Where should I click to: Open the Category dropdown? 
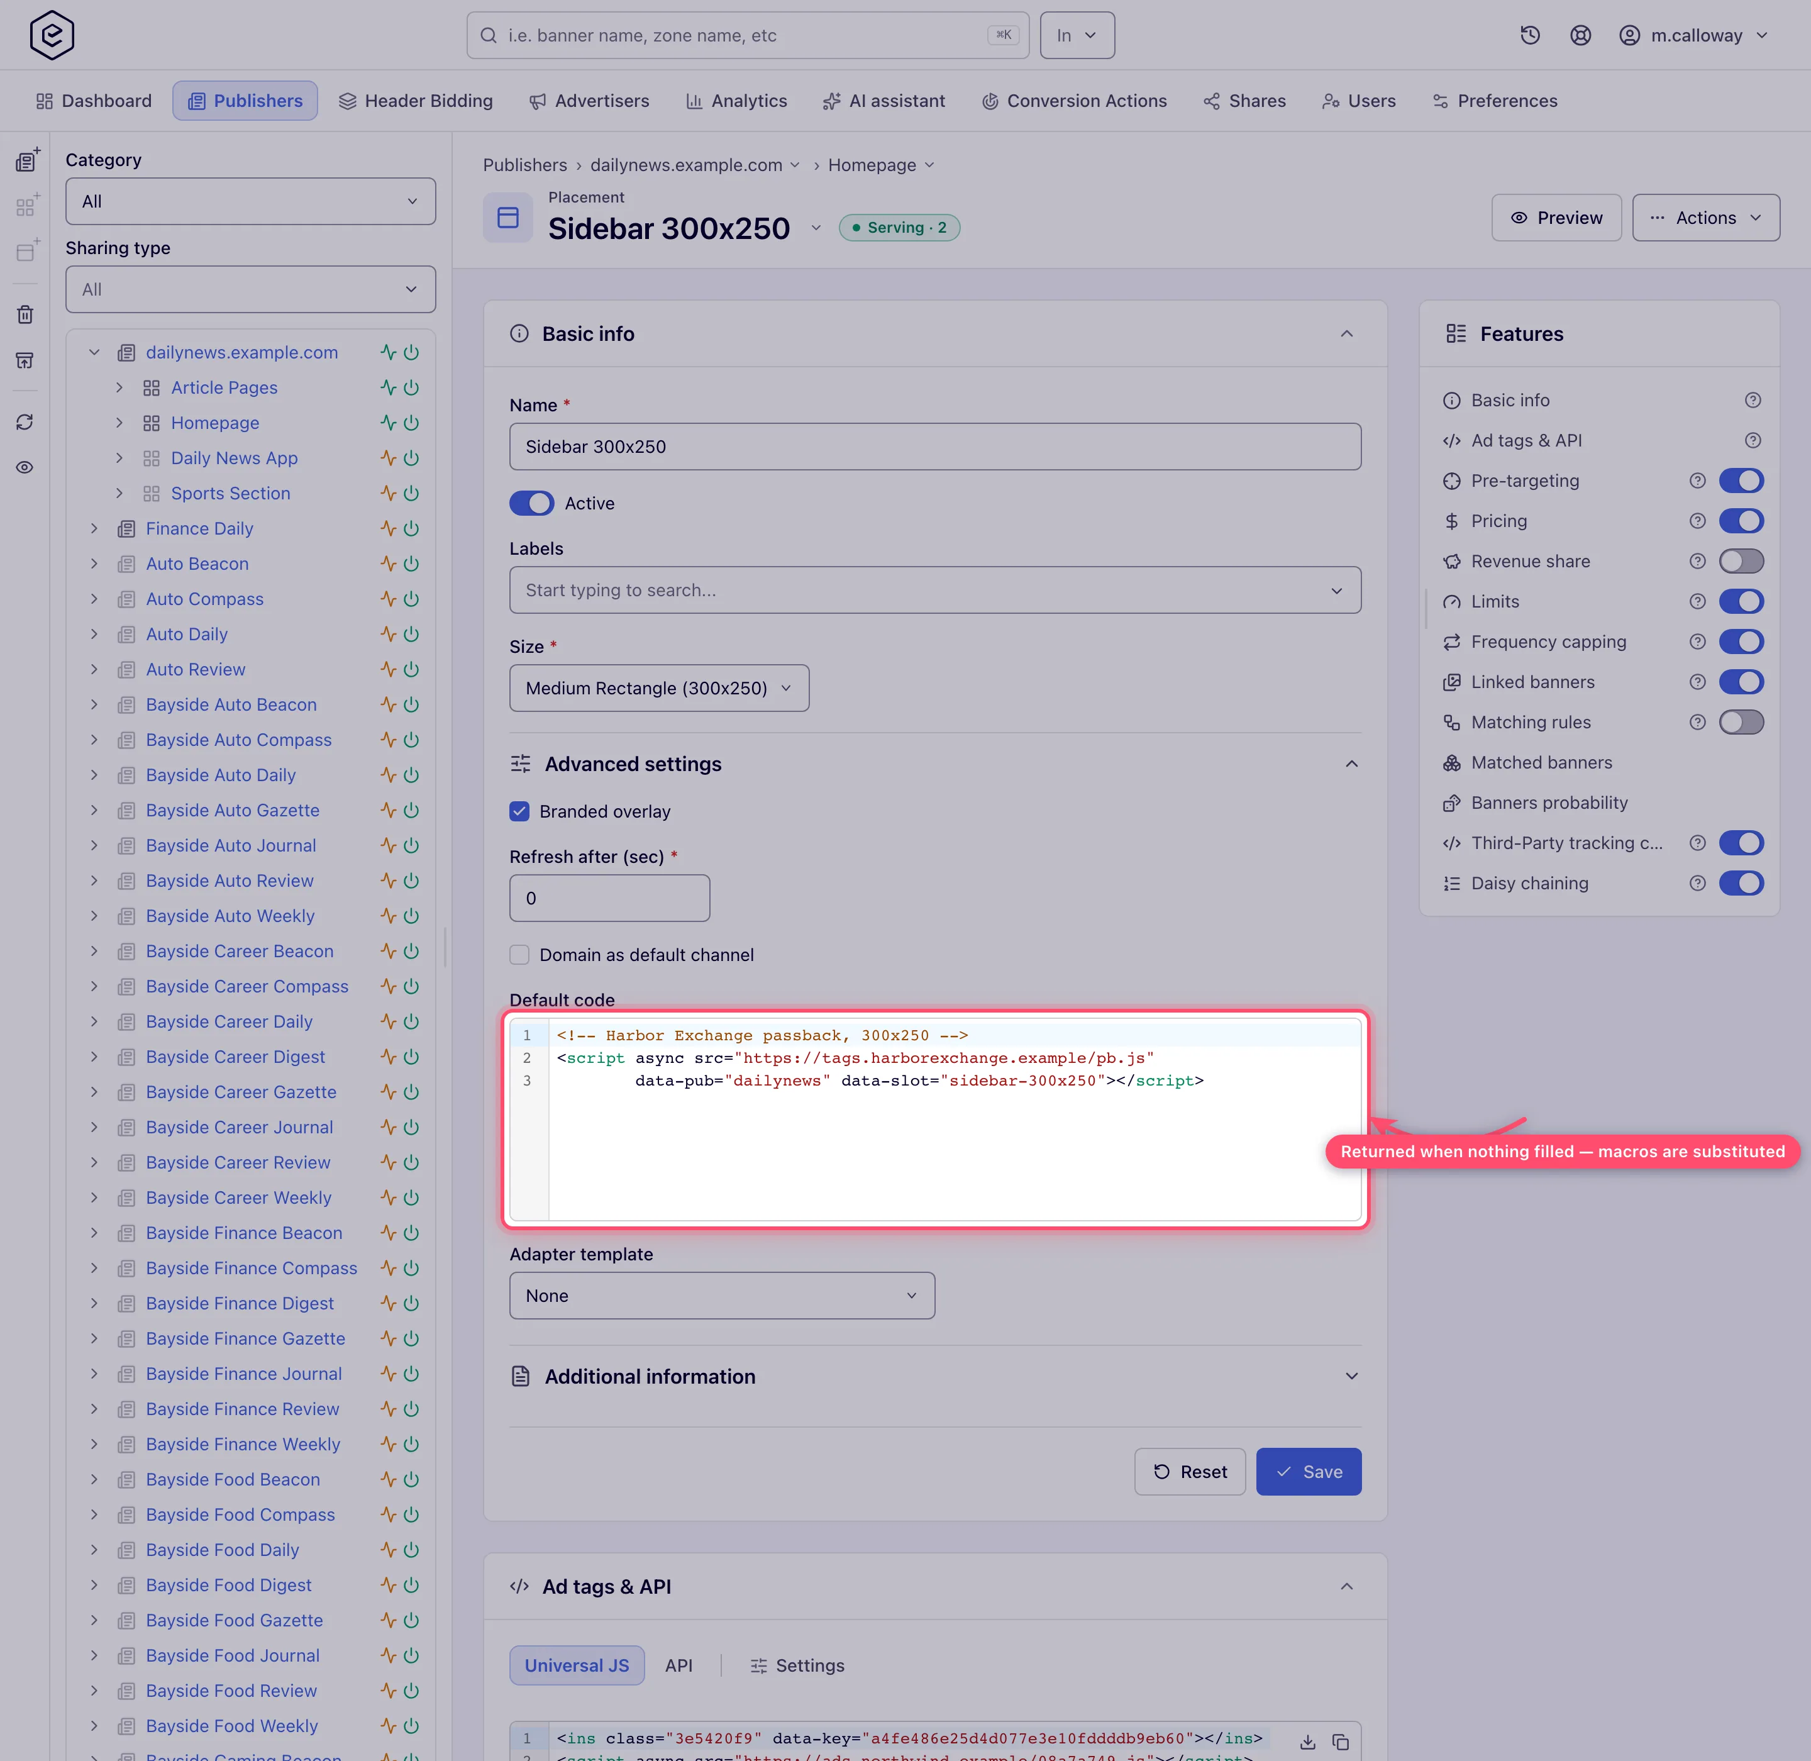(x=251, y=201)
